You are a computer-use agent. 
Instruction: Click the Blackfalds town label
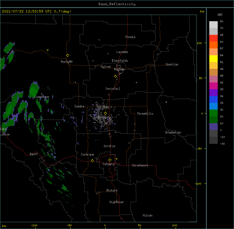(120, 61)
